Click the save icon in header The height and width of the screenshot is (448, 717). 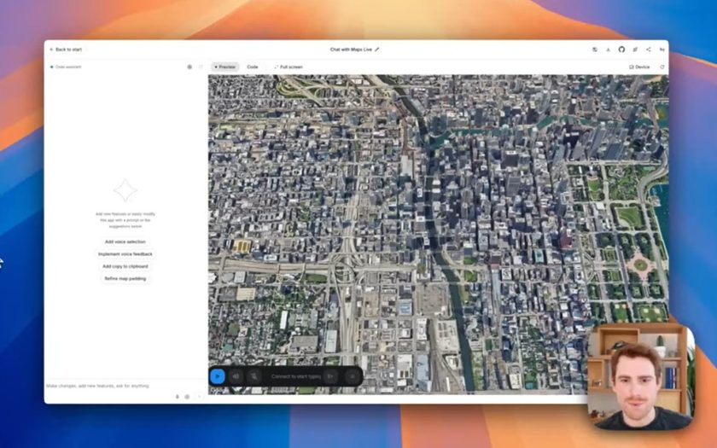pyautogui.click(x=594, y=49)
